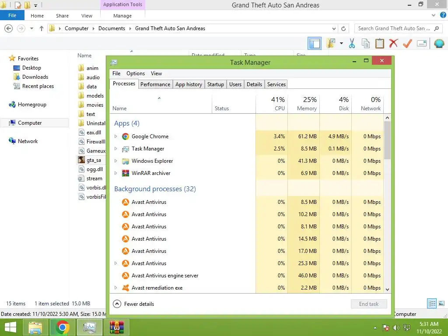
Task: Sort processes by Memory column header
Action: (304, 104)
